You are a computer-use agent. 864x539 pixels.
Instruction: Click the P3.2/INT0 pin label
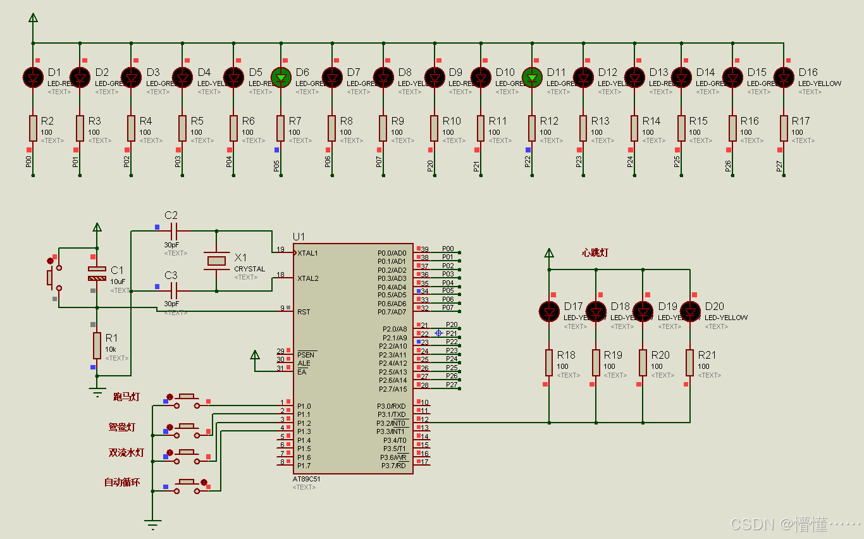(x=392, y=423)
